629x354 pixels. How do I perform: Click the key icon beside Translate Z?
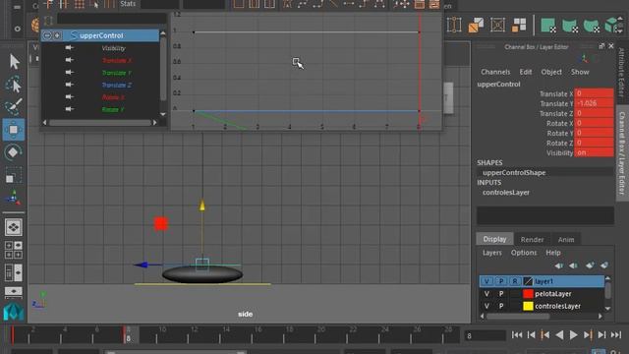click(x=70, y=85)
